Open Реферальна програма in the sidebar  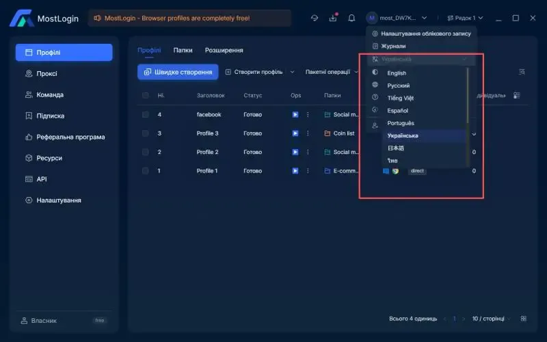tap(64, 137)
